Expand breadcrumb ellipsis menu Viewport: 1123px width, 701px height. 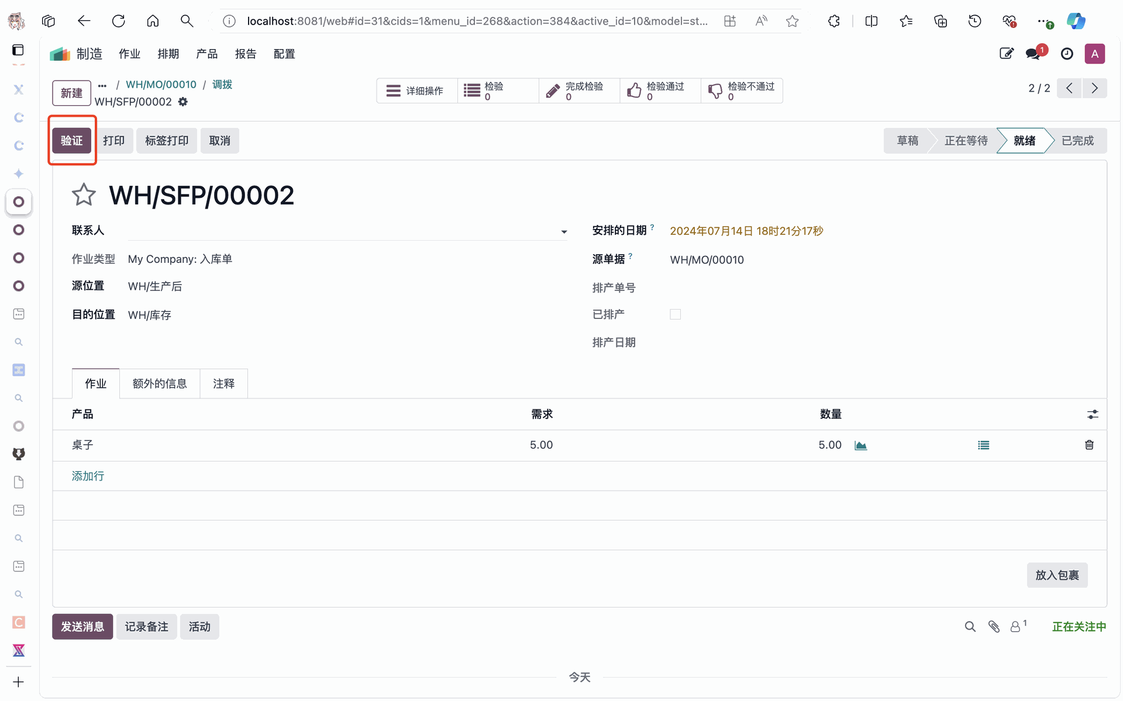click(102, 85)
